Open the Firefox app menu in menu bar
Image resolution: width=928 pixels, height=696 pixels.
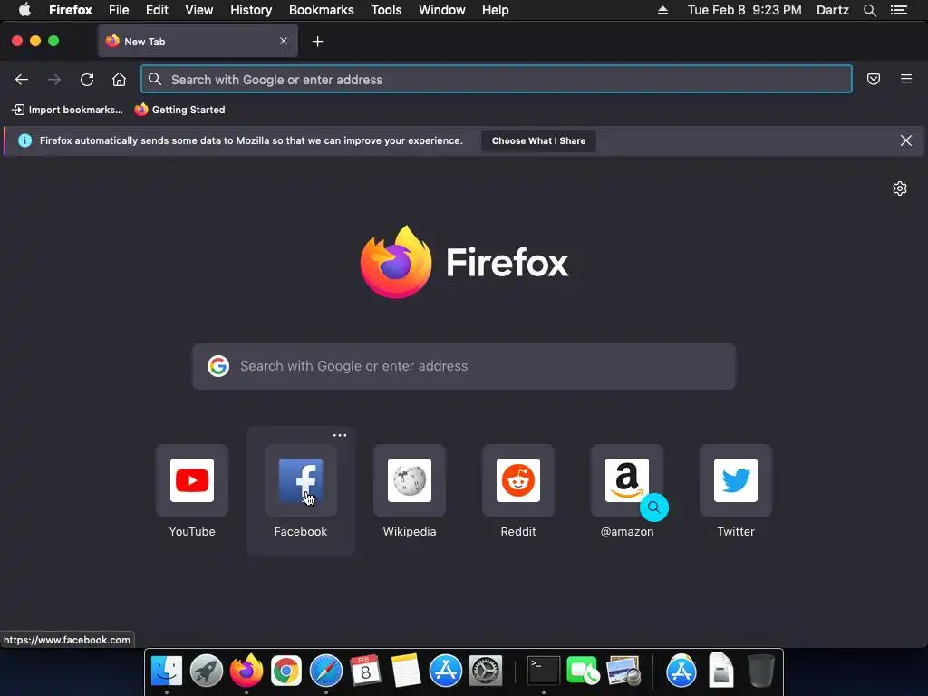pos(71,10)
